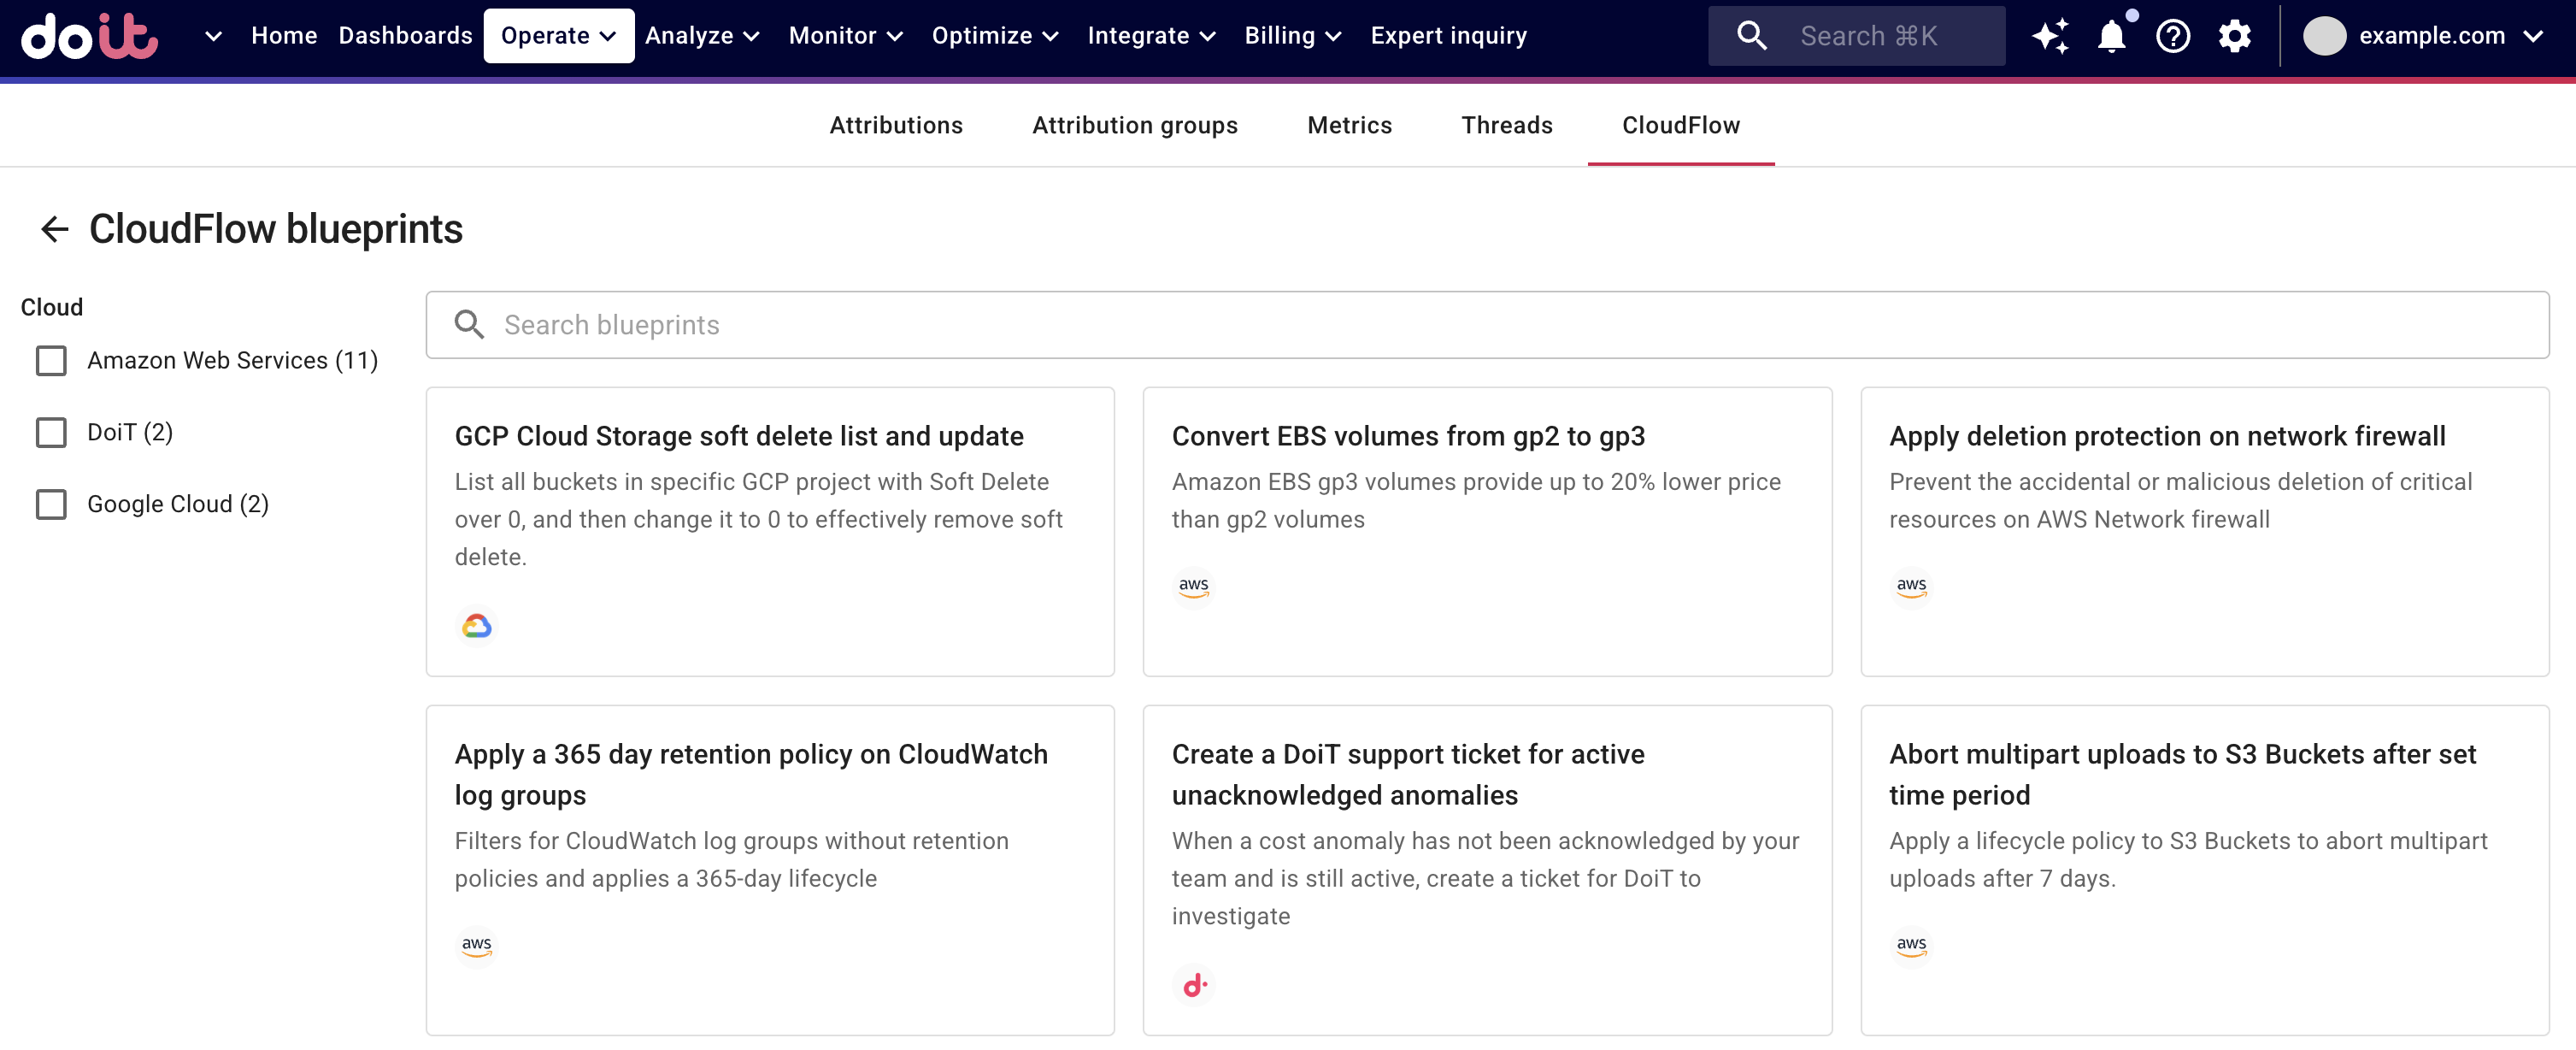Click the Google Cloud (2) label text
Image resolution: width=2576 pixels, height=1050 pixels.
point(178,504)
